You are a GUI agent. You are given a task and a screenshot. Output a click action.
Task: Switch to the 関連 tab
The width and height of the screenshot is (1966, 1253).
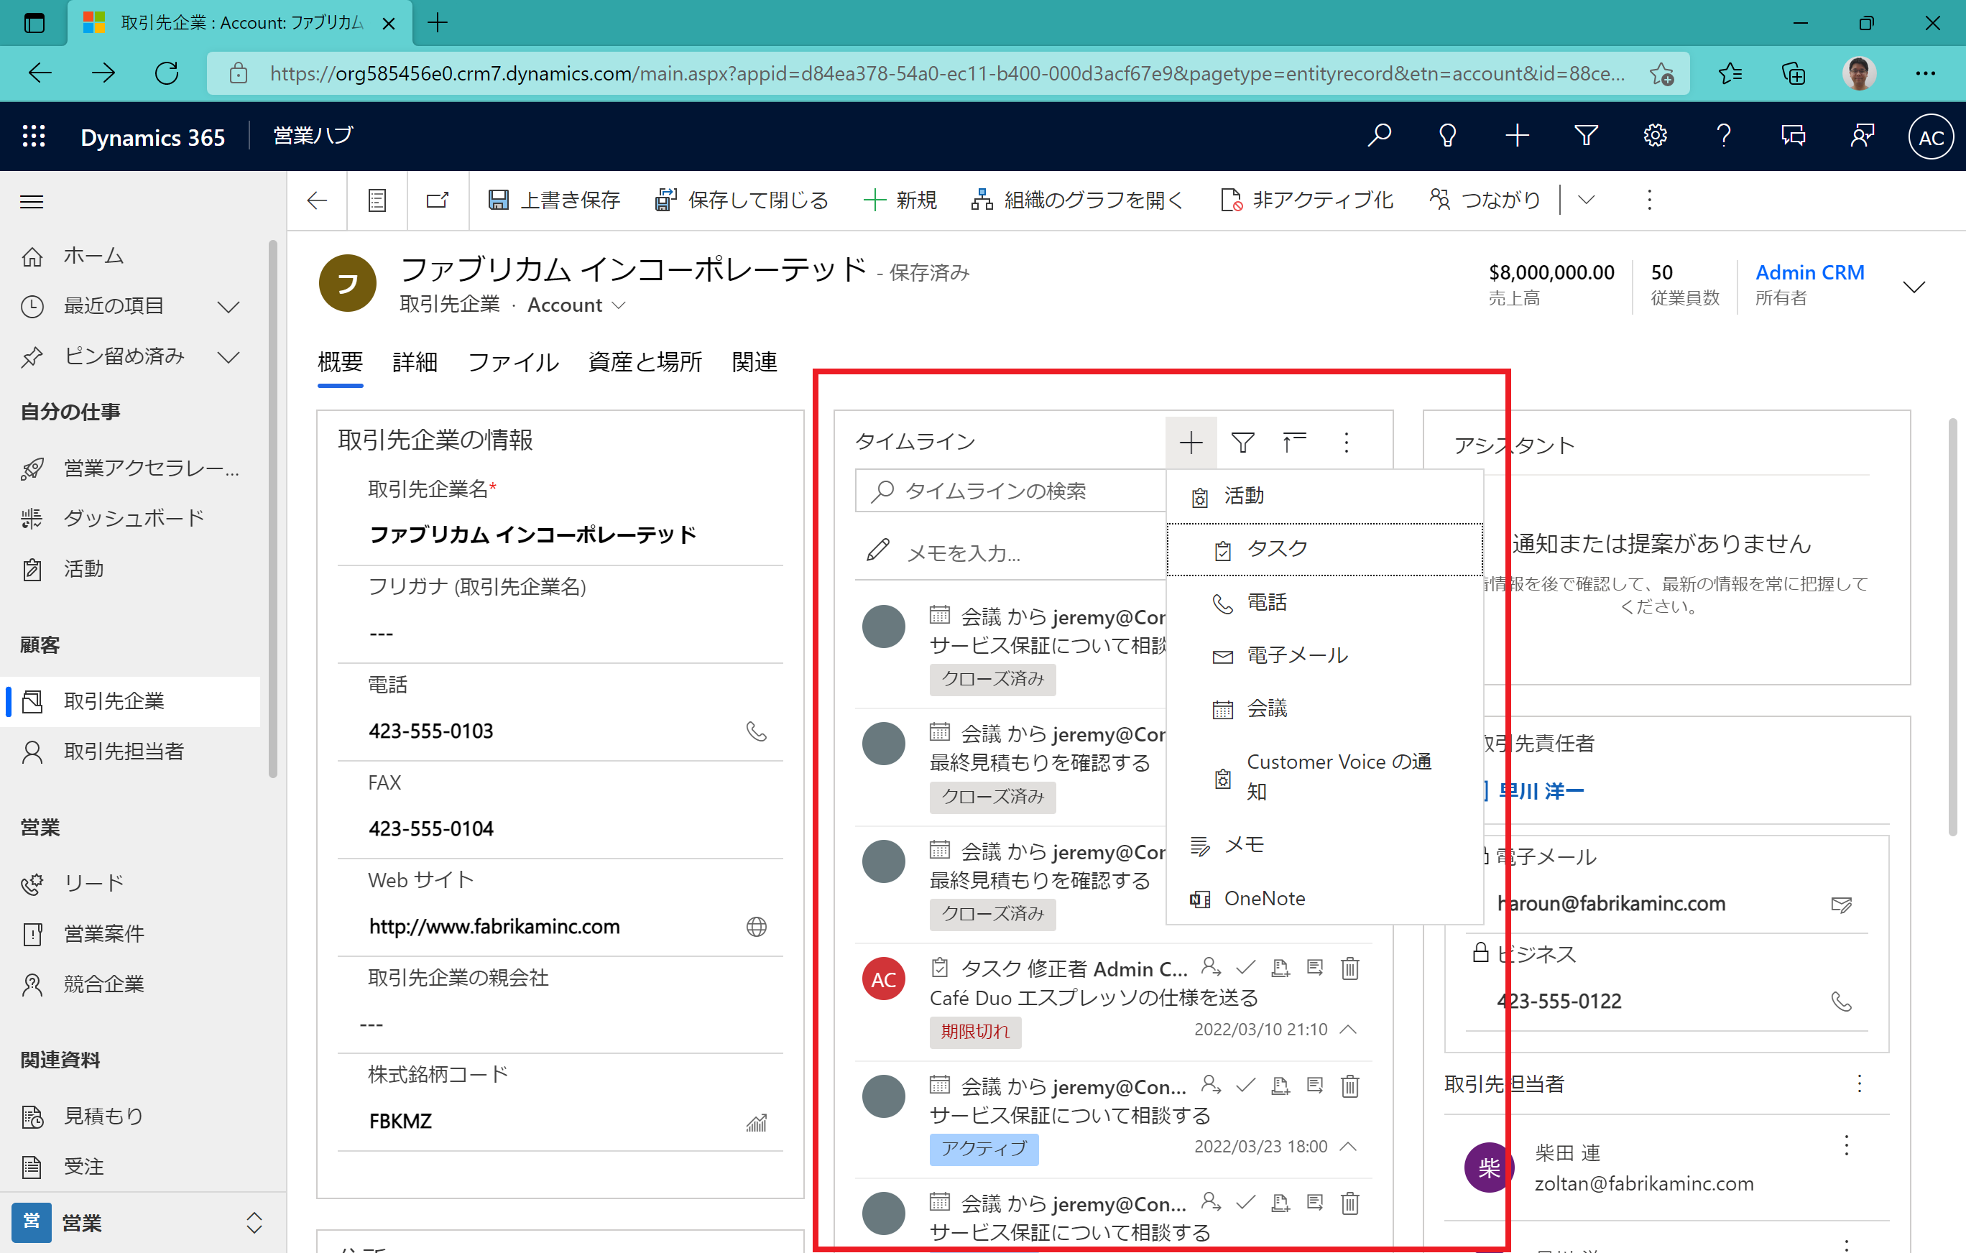[754, 362]
